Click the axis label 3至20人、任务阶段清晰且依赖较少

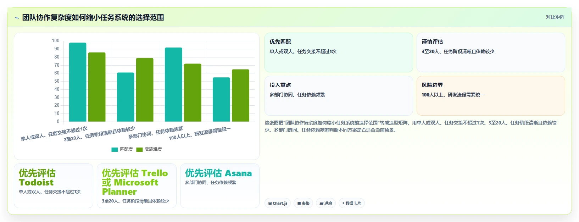pos(99,134)
